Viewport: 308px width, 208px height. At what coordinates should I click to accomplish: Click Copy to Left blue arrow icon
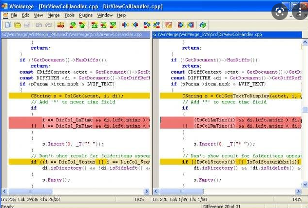(x=135, y=25)
